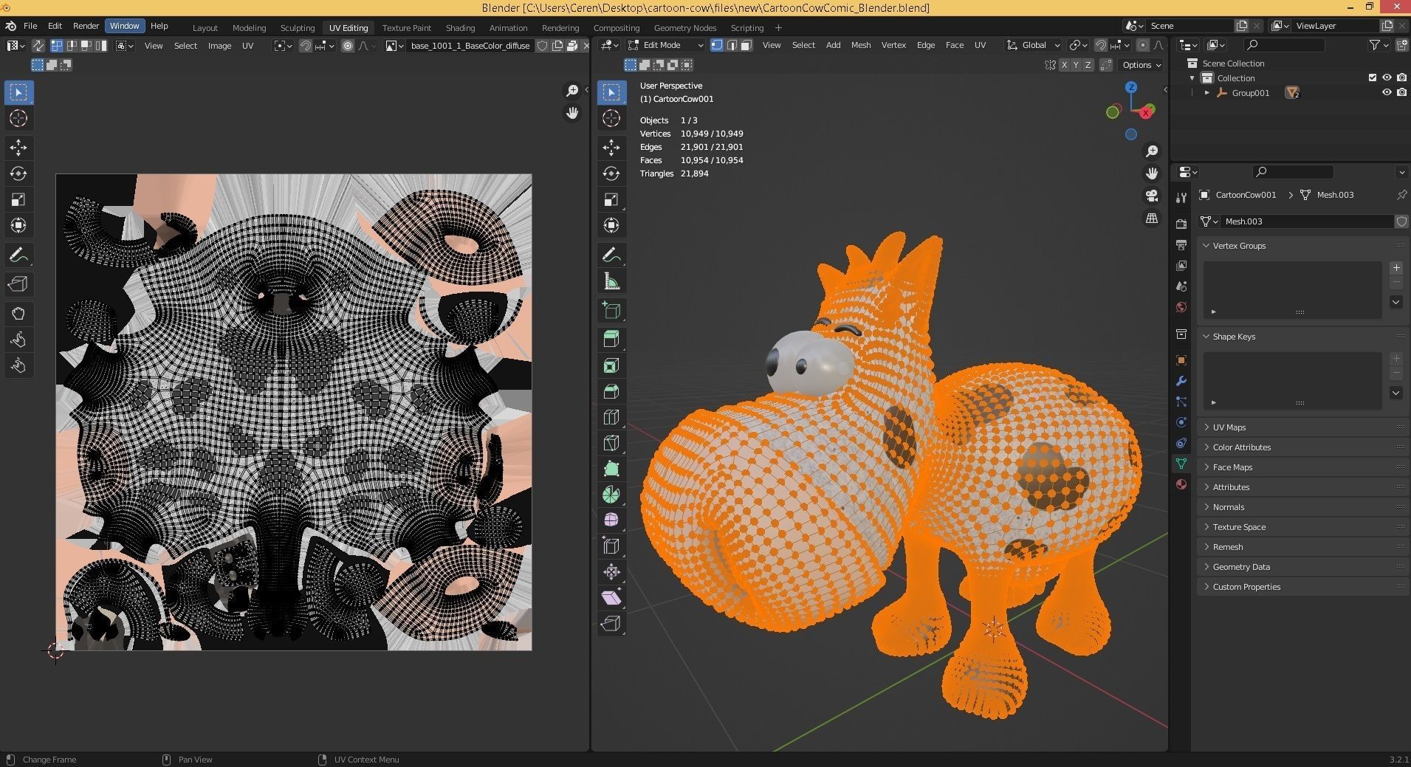The width and height of the screenshot is (1411, 767).
Task: Toggle X axis mirror in 3D viewport
Action: (x=1064, y=65)
